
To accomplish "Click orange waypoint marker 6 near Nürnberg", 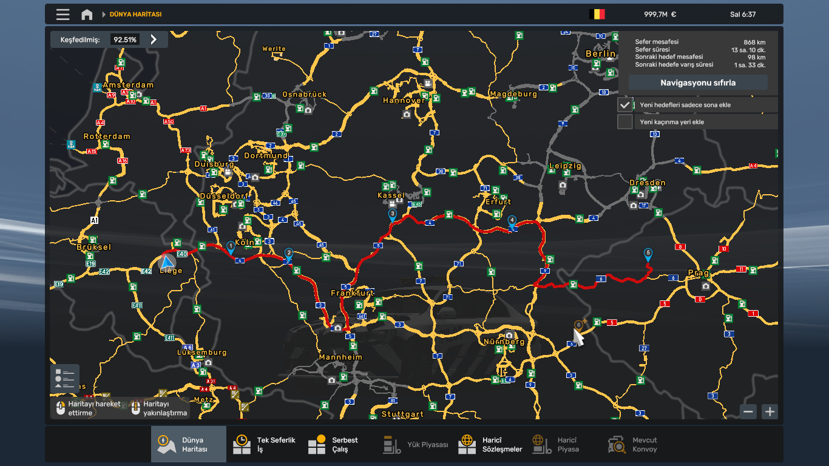I will click(x=578, y=325).
